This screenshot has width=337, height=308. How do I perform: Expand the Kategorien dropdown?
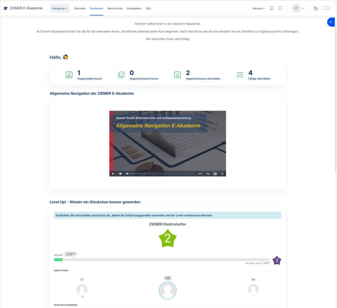60,8
